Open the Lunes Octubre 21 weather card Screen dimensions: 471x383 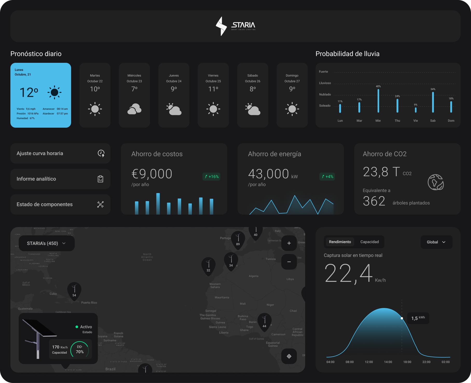(x=41, y=95)
